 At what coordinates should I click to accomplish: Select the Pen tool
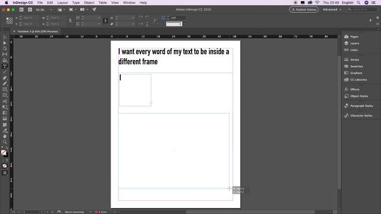point(5,78)
